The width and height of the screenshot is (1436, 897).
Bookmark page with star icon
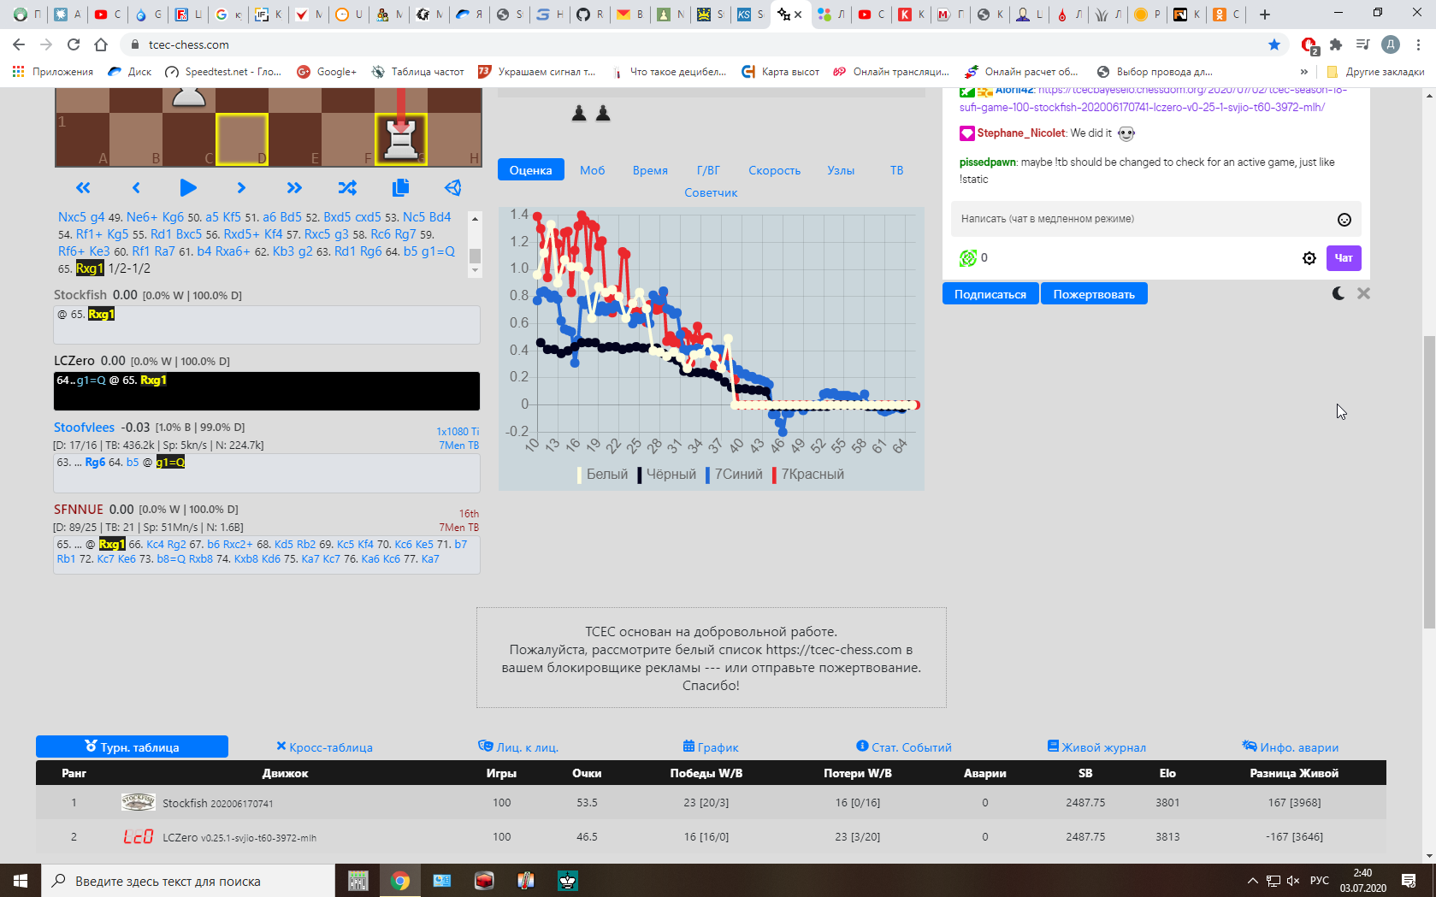[x=1274, y=44]
